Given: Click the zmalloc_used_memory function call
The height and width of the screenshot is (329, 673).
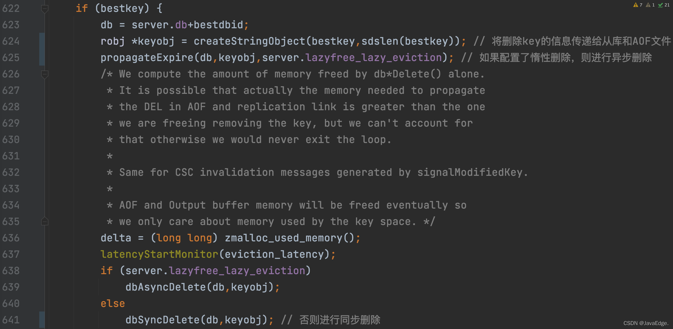Looking at the screenshot, I should click(283, 238).
